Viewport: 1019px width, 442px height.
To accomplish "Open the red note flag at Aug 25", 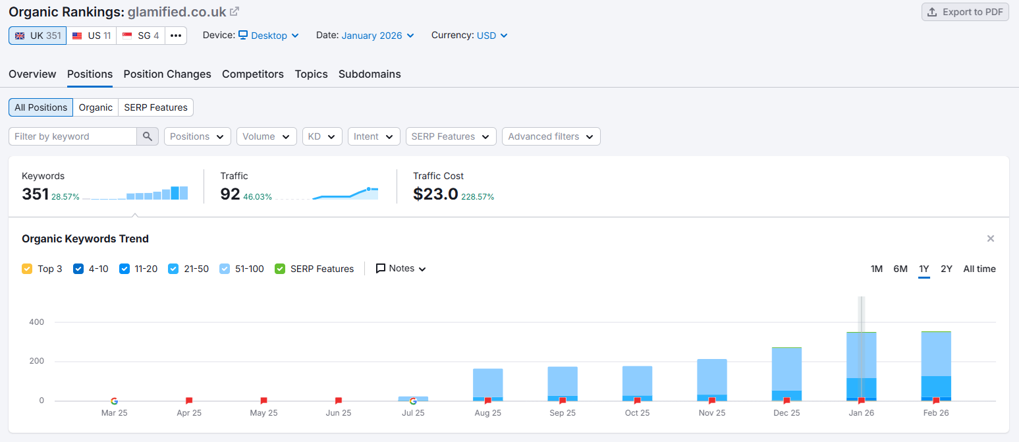I will point(488,401).
